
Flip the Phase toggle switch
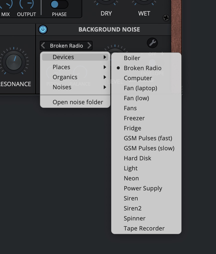pos(59,4)
